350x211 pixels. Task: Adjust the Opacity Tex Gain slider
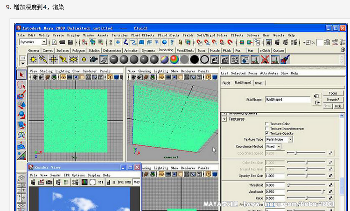coord(306,176)
